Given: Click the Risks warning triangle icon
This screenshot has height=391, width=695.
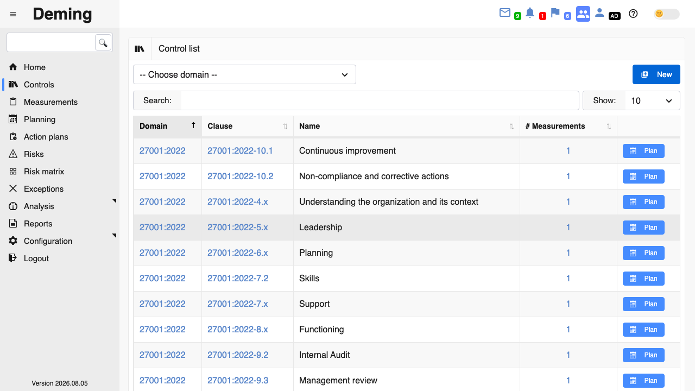Looking at the screenshot, I should pyautogui.click(x=13, y=154).
